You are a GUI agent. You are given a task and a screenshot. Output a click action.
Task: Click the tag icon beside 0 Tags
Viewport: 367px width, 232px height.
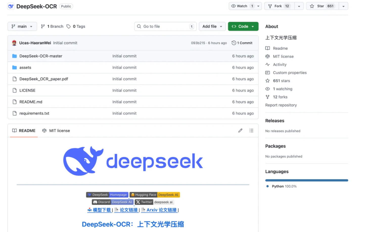[68, 26]
